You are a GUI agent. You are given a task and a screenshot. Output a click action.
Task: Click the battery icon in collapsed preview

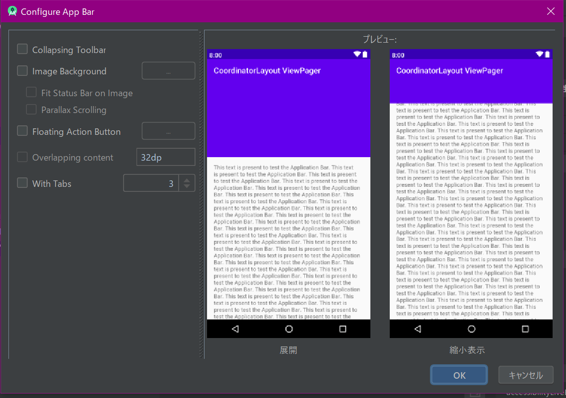547,54
